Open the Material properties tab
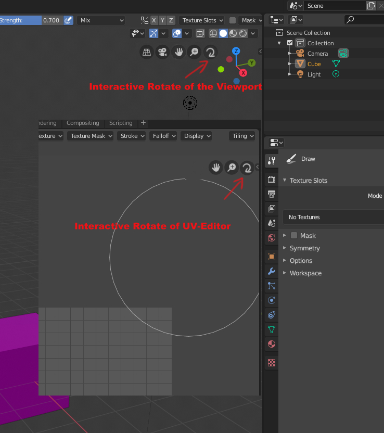The image size is (384, 433). pos(272,344)
